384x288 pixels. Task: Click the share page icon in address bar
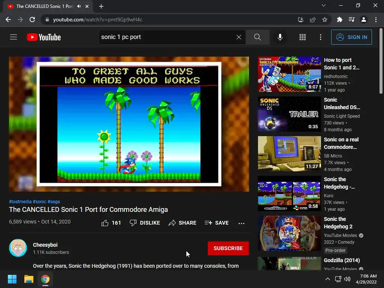pyautogui.click(x=313, y=19)
